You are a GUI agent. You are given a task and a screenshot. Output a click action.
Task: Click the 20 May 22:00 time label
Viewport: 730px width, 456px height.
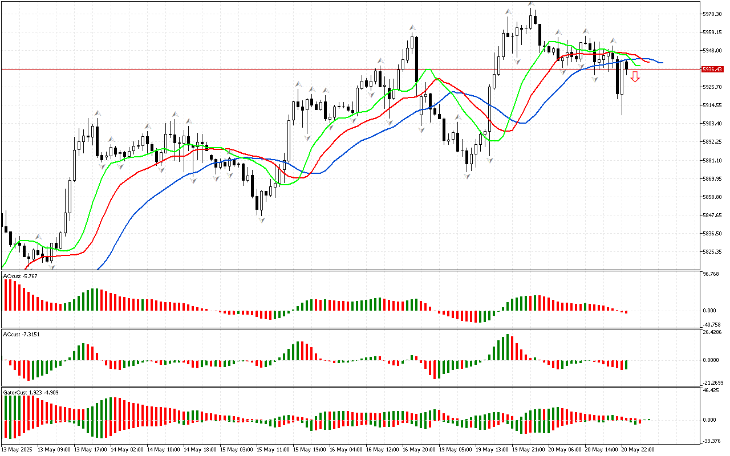point(638,449)
